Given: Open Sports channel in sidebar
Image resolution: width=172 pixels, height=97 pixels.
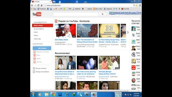Looking at the screenshot, I should (37, 58).
